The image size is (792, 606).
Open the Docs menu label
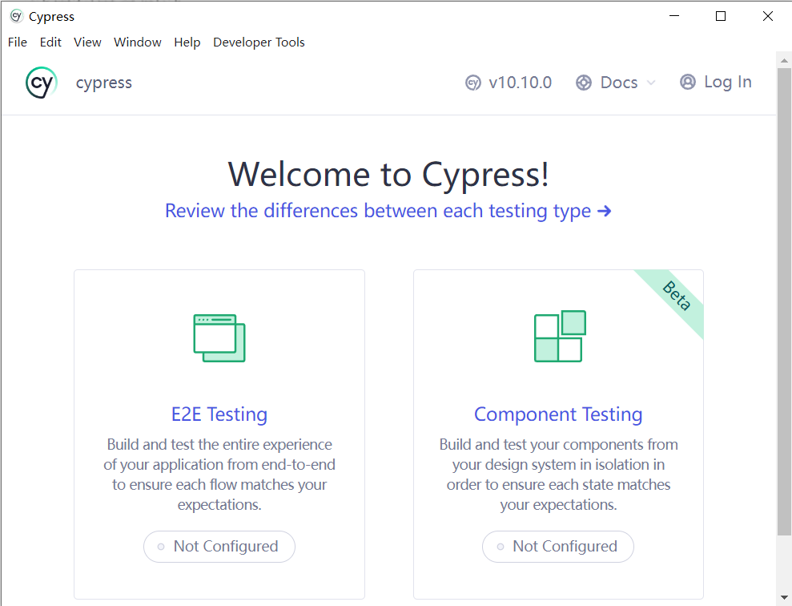619,83
